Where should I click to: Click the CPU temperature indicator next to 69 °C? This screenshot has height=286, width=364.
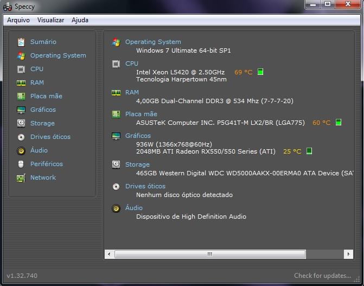[260, 72]
